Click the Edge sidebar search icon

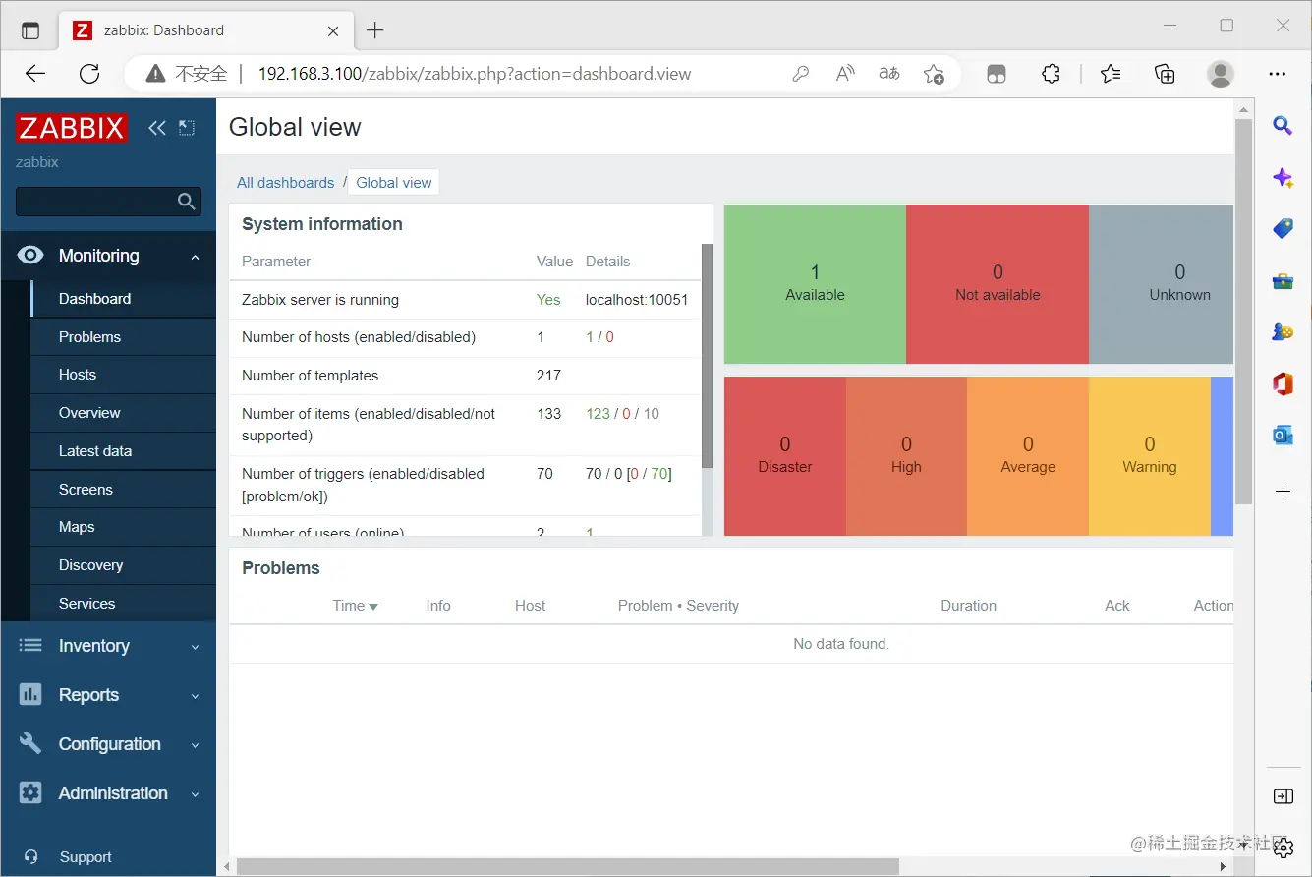[1283, 125]
